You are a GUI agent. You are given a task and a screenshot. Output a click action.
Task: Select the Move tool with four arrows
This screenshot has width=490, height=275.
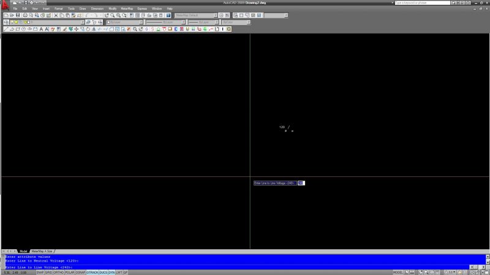point(77,29)
